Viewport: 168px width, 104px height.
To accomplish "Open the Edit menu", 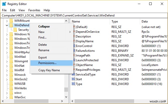I will pos(13,10).
